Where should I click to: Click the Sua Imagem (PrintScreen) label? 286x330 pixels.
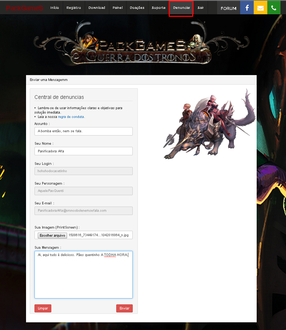tap(57, 227)
